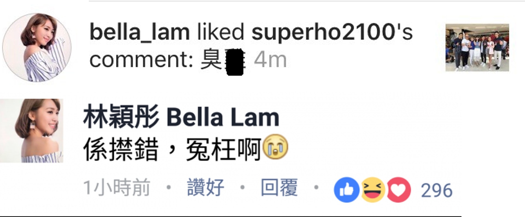The height and width of the screenshot is (217, 525).
Task: Click the black redaction mark in comment
Action: [x=235, y=62]
